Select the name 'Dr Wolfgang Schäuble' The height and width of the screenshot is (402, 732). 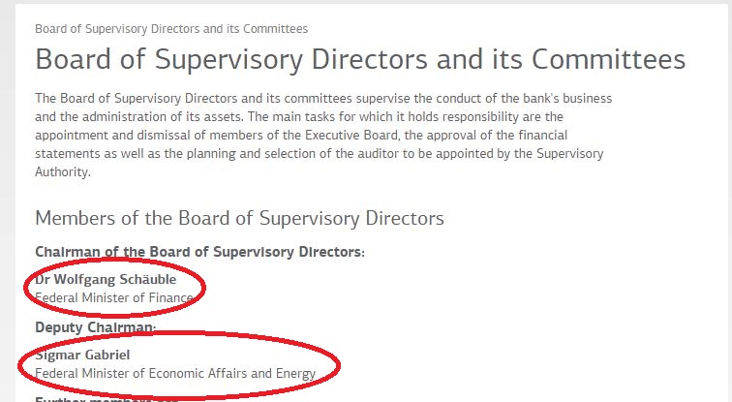point(106,279)
